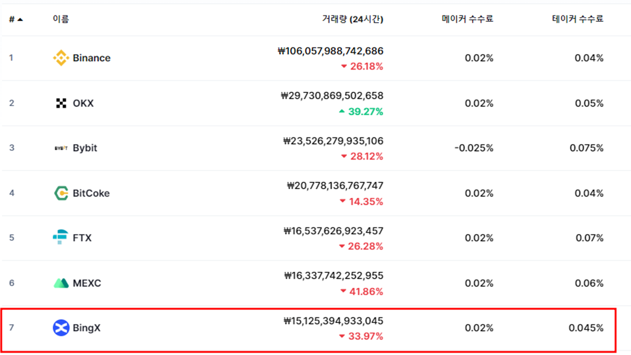Image resolution: width=631 pixels, height=355 pixels.
Task: Open the MEXC exchange link
Action: coord(87,284)
